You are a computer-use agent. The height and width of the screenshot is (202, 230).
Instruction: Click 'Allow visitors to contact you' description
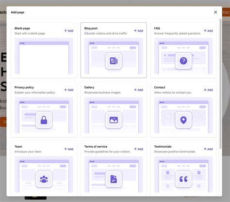pos(173,93)
